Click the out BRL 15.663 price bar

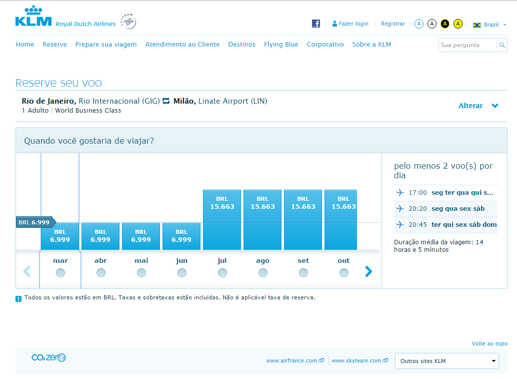(x=341, y=220)
